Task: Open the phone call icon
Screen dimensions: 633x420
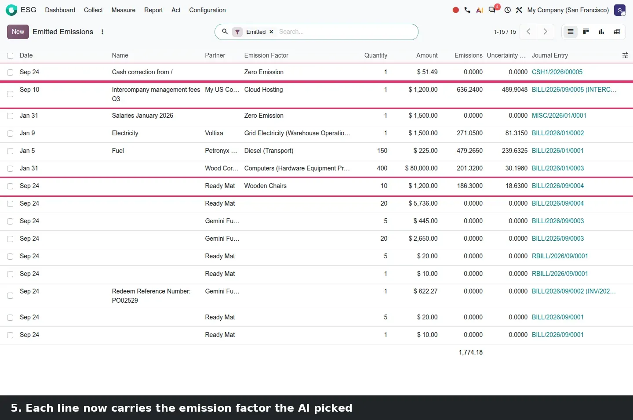Action: pos(467,10)
